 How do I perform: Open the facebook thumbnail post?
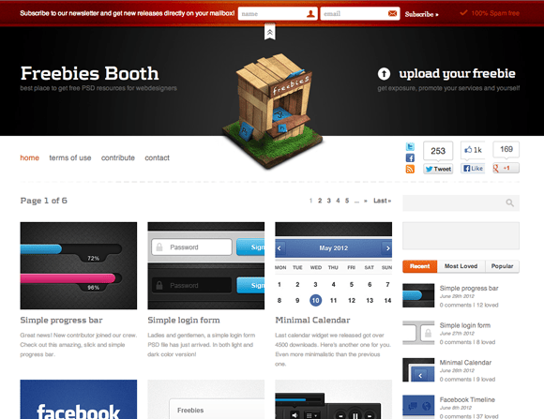(79, 399)
